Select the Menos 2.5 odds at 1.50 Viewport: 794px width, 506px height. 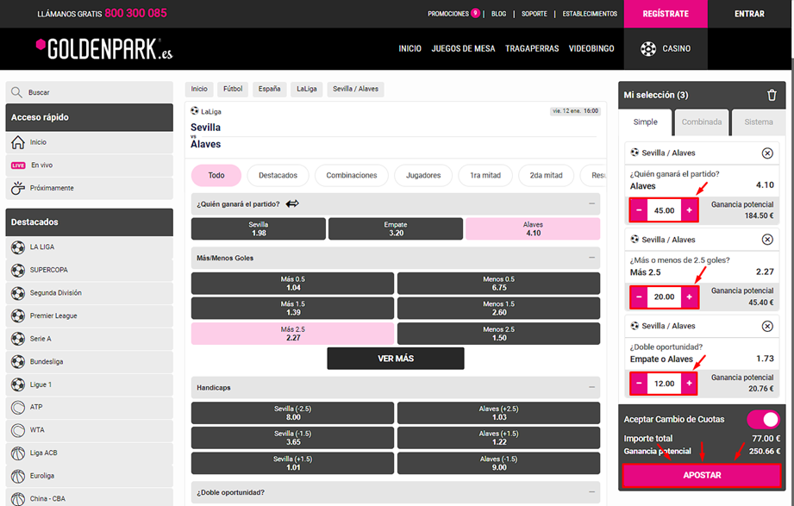coord(498,334)
